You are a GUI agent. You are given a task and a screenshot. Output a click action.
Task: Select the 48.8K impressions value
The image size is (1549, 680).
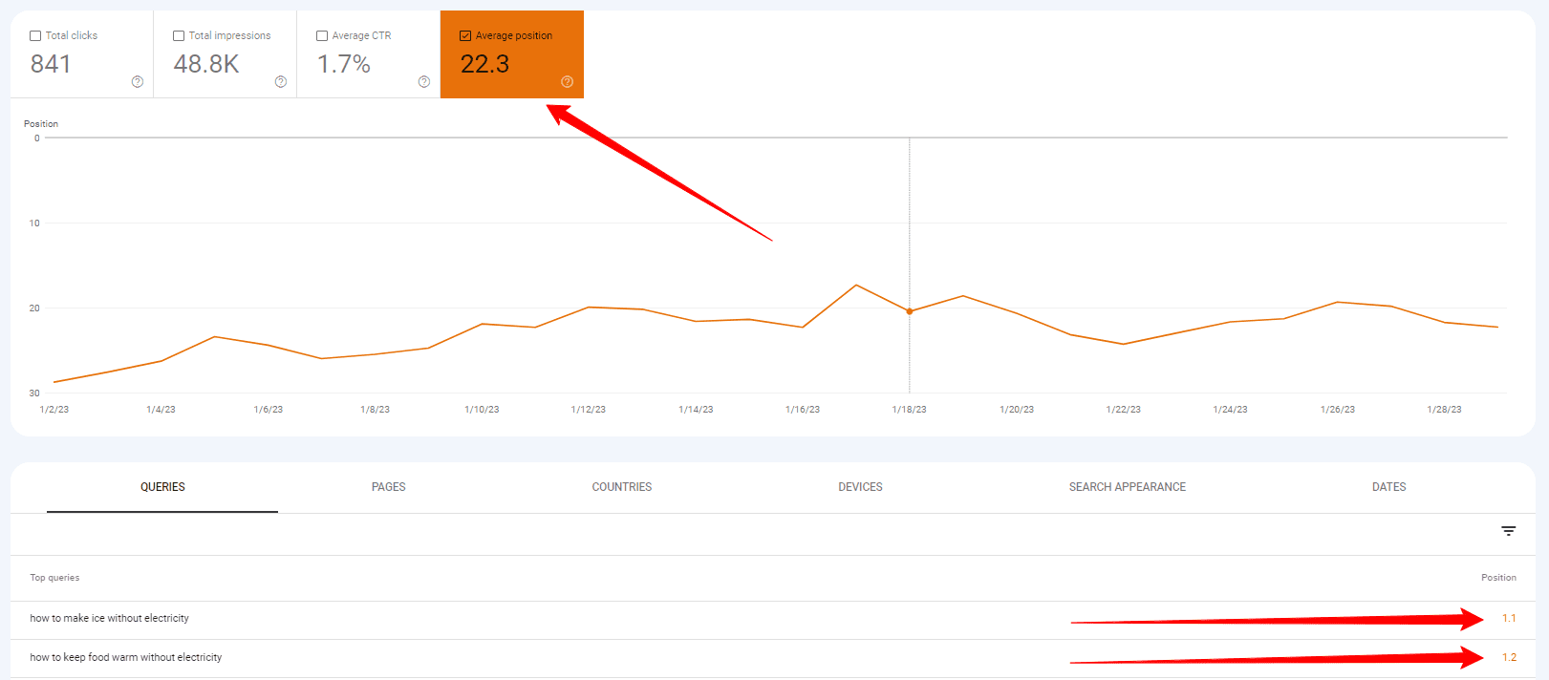206,64
